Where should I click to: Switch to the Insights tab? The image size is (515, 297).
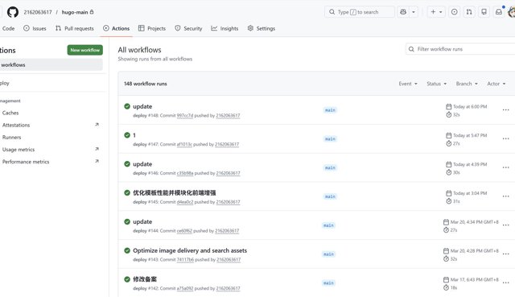click(x=225, y=29)
